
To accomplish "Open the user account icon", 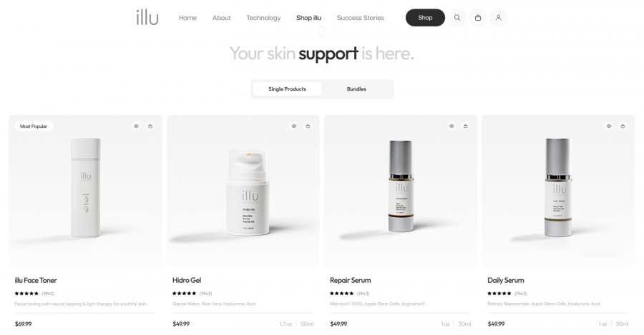I will [498, 18].
